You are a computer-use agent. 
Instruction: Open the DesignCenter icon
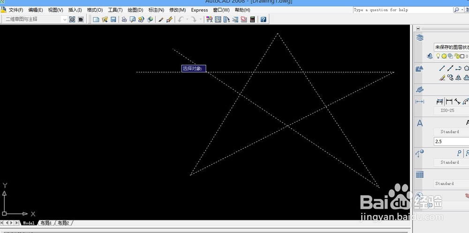point(218,19)
